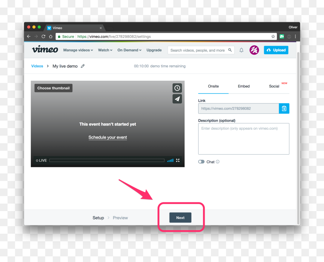Select the Vimeo browser tab

tap(74, 28)
